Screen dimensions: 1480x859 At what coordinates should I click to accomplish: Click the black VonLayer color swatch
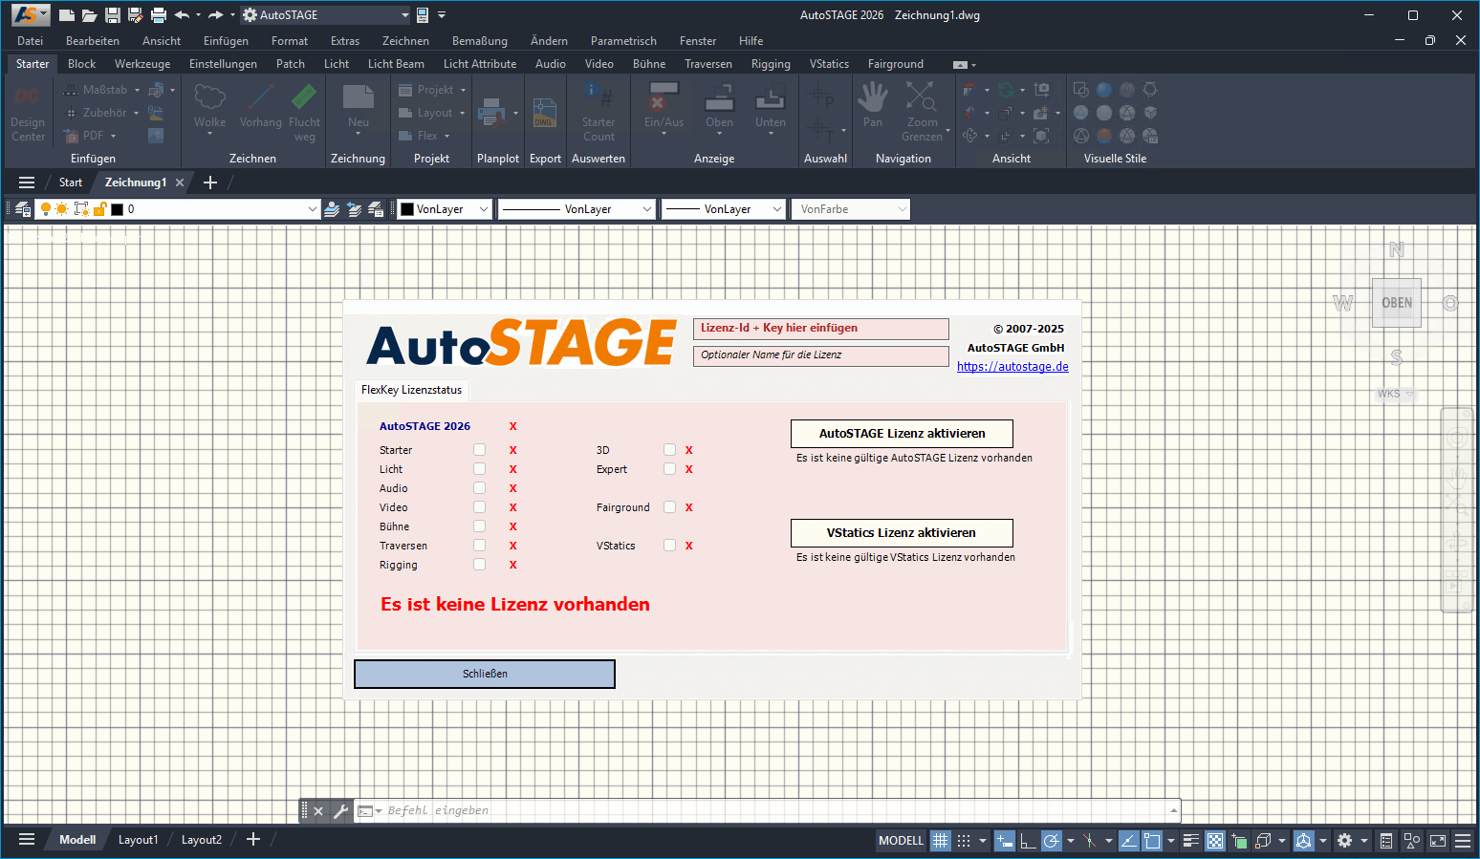(407, 209)
